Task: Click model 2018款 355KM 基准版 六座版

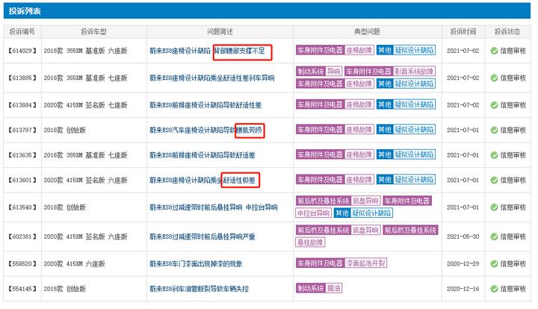Action: coord(85,51)
